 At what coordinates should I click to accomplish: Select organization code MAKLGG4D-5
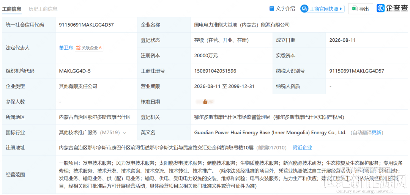tap(75, 71)
